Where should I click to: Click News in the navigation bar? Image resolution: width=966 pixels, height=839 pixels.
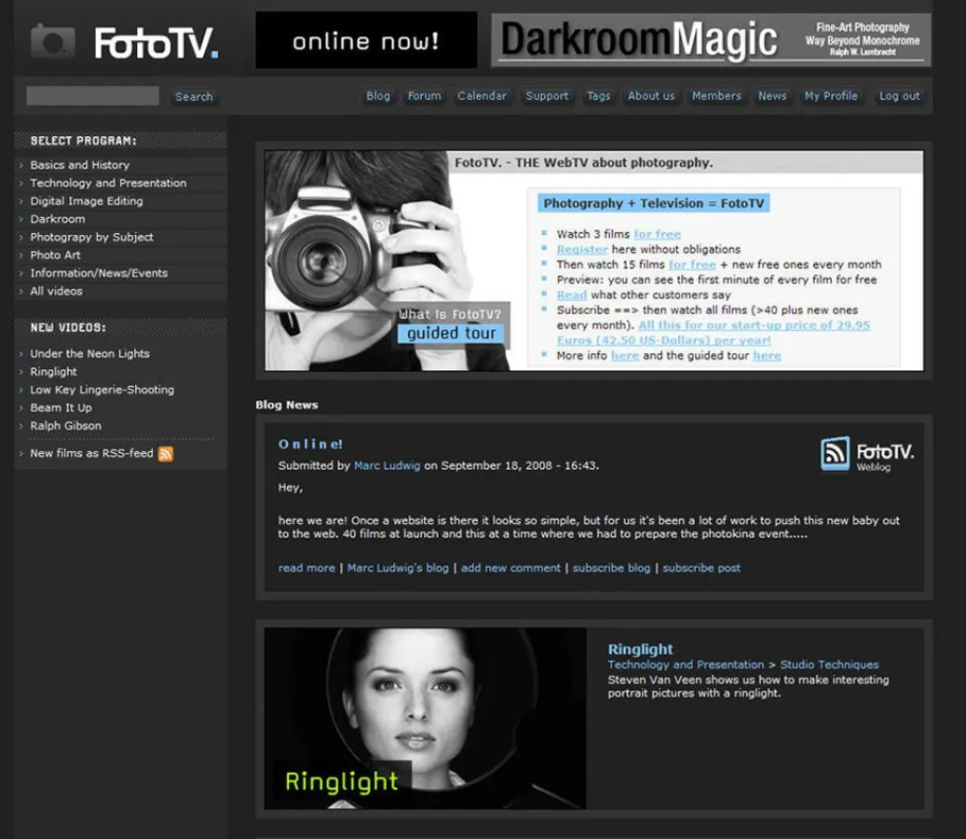click(771, 96)
